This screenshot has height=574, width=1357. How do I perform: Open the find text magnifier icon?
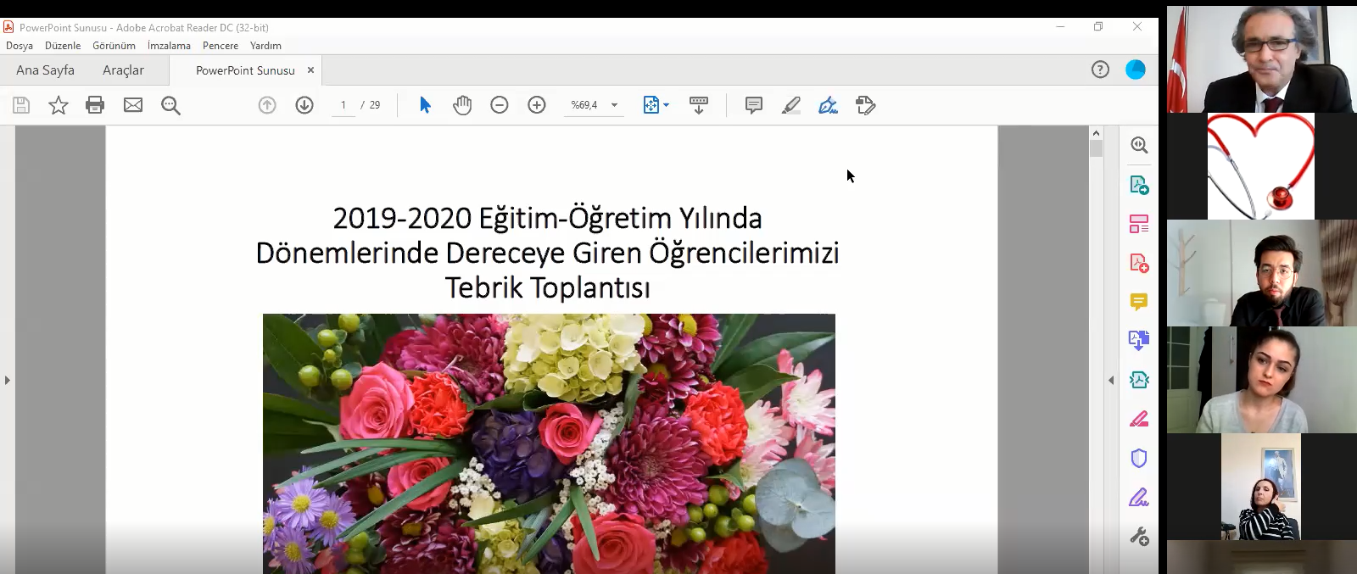click(x=170, y=105)
